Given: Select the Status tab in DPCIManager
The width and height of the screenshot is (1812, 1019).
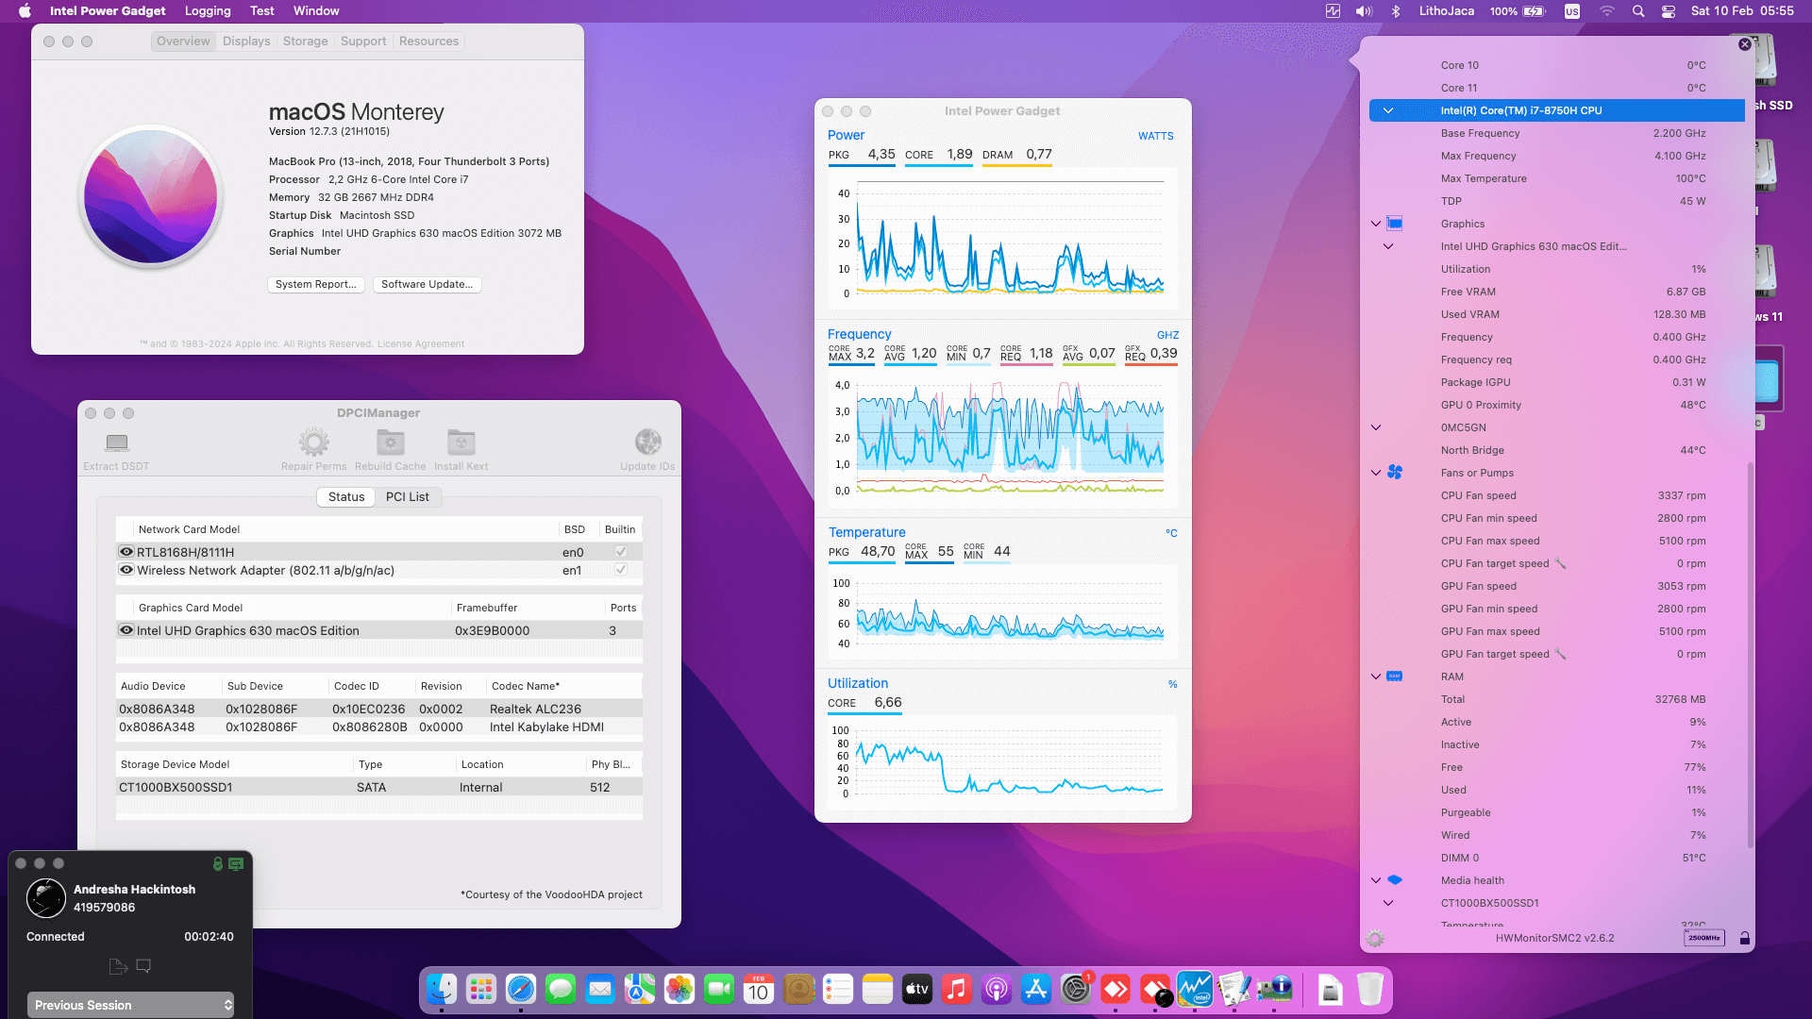Looking at the screenshot, I should (x=346, y=497).
